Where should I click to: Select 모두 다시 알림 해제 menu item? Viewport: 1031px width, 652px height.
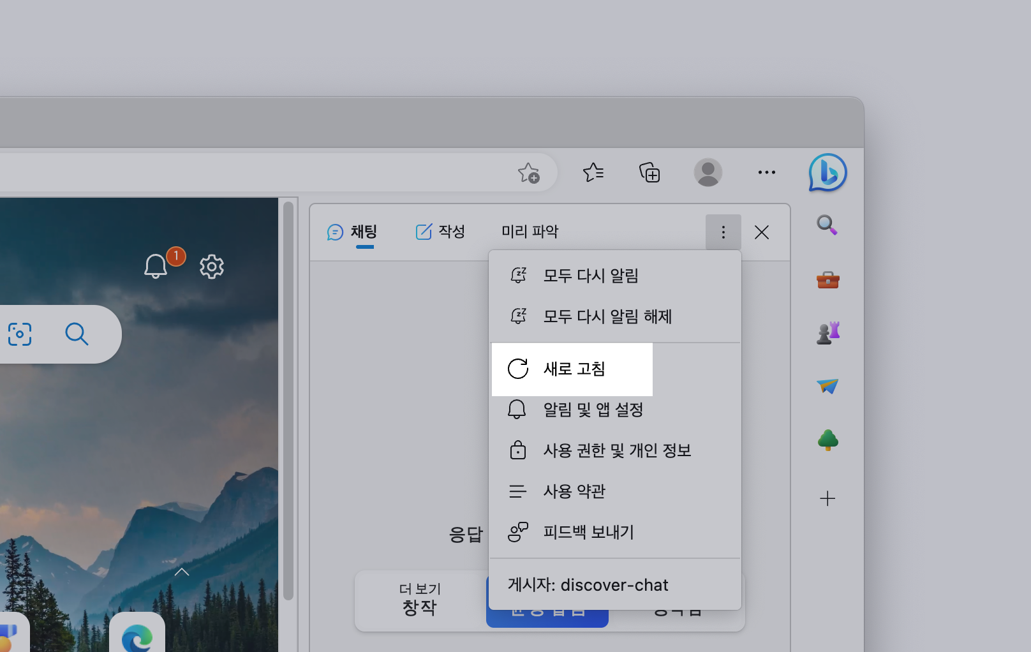click(615, 316)
